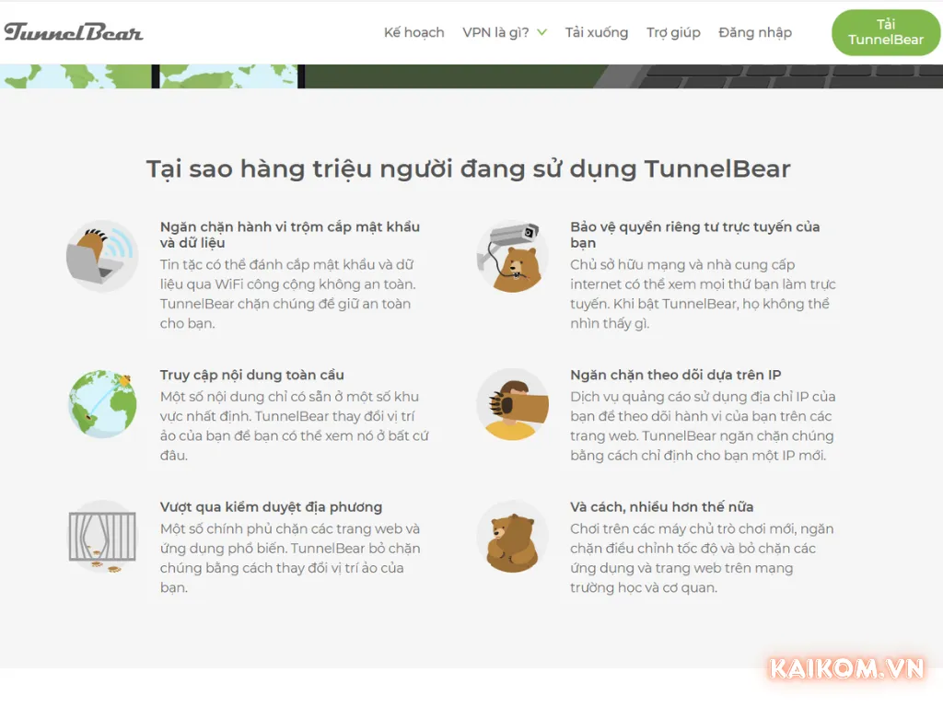
Task: Select "Tải xuống" in the navigation bar
Action: [x=597, y=31]
